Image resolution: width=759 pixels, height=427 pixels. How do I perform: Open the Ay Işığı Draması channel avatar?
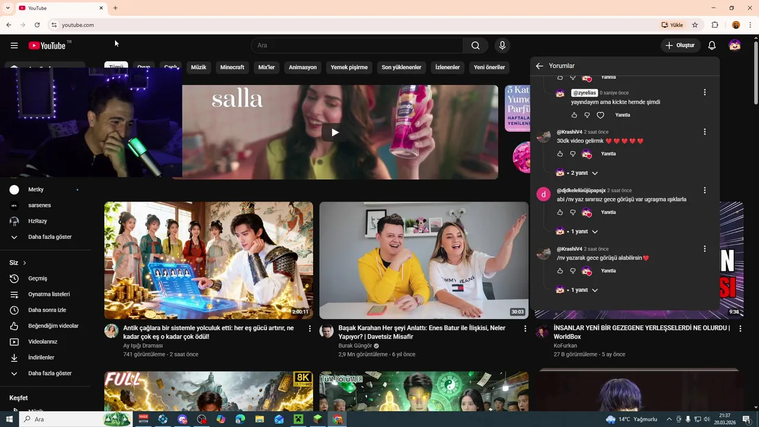pos(111,331)
